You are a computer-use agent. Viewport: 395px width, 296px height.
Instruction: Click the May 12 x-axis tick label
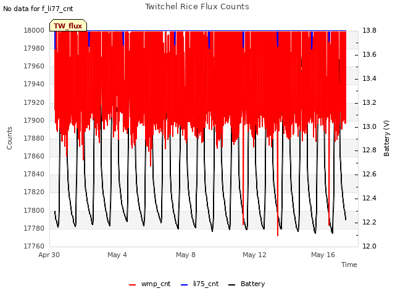(x=254, y=255)
